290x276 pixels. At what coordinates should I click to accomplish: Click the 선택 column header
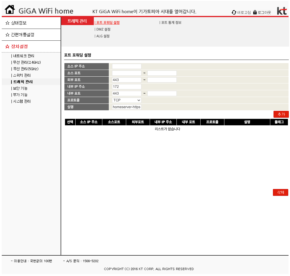click(x=70, y=122)
